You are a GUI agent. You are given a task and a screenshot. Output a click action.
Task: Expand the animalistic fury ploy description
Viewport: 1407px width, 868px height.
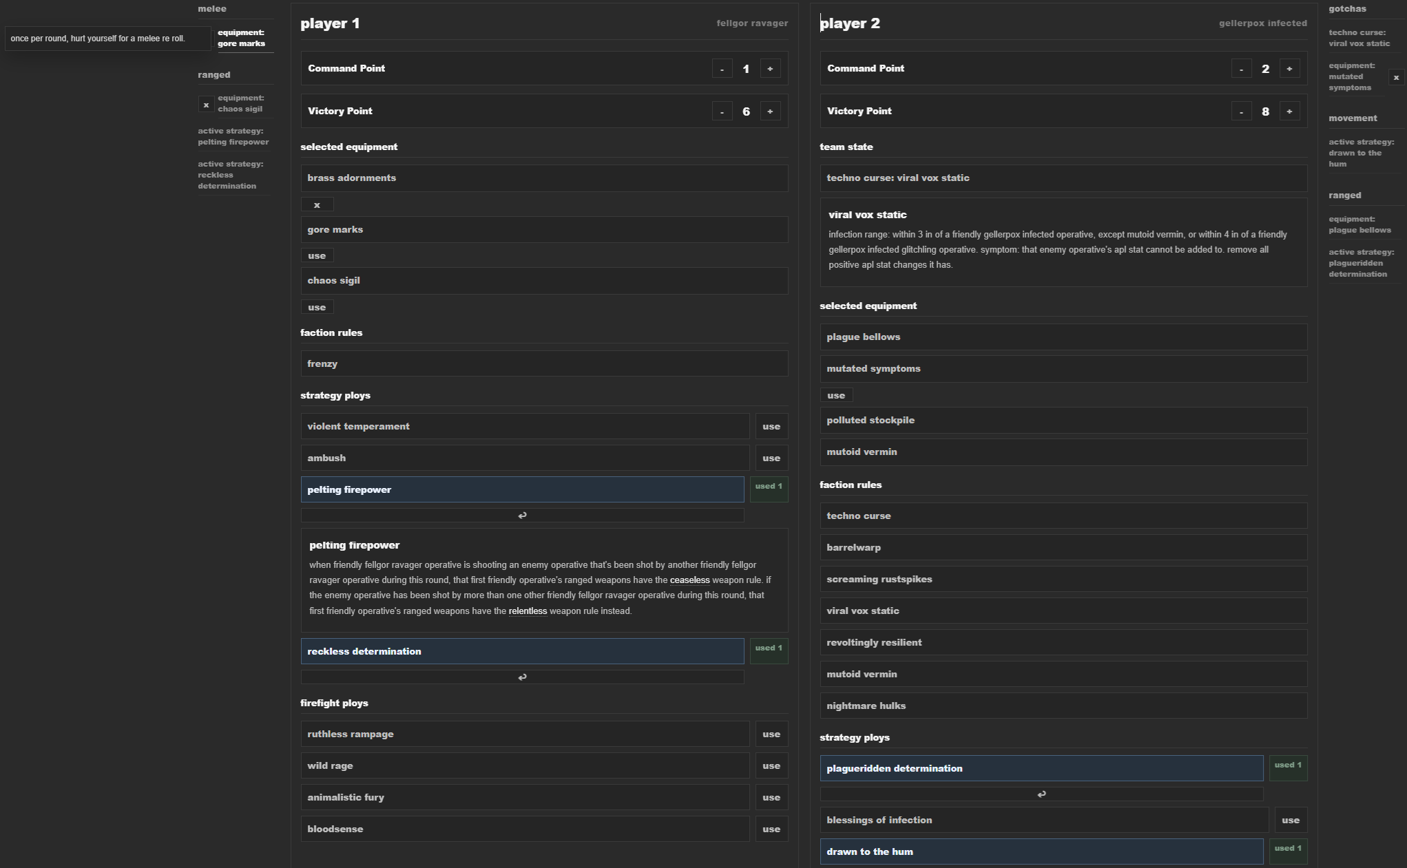(x=525, y=797)
